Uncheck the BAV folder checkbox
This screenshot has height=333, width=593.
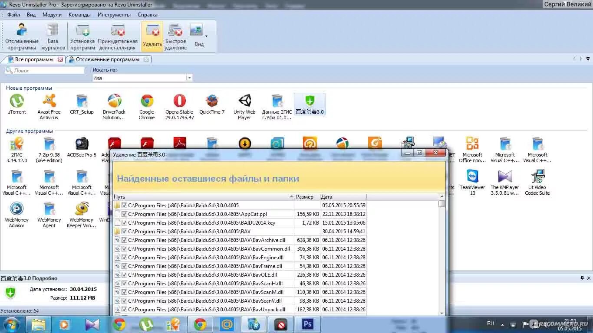tap(124, 232)
